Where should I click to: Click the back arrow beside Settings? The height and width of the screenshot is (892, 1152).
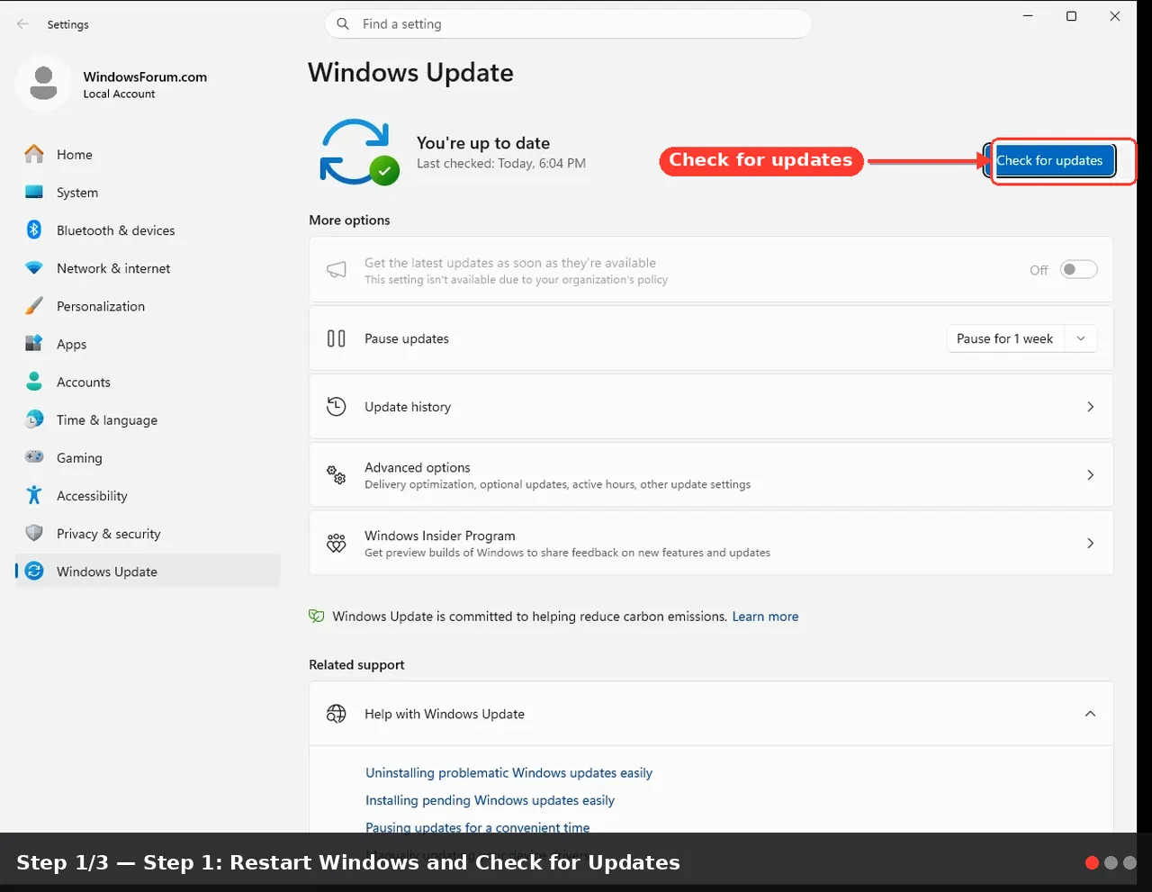[22, 24]
